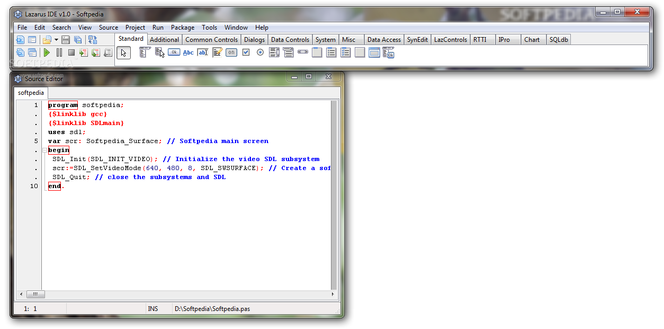Pick the TPopupMenu component icon

(159, 52)
